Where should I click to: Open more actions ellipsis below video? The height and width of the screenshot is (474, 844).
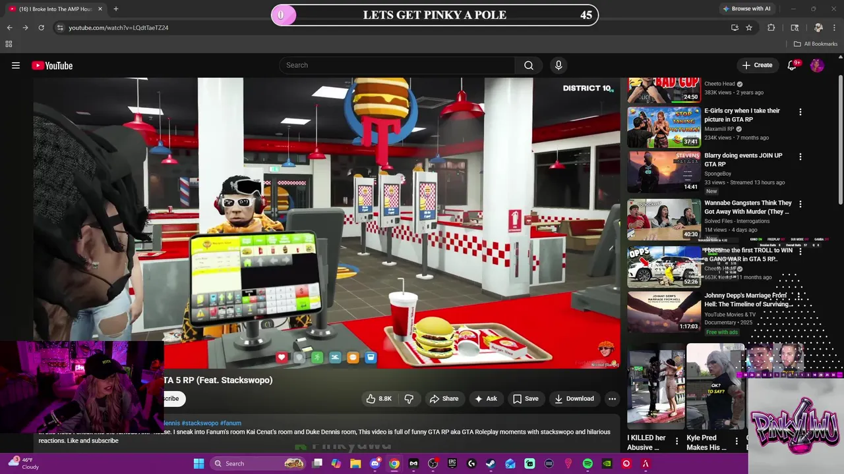pyautogui.click(x=612, y=398)
